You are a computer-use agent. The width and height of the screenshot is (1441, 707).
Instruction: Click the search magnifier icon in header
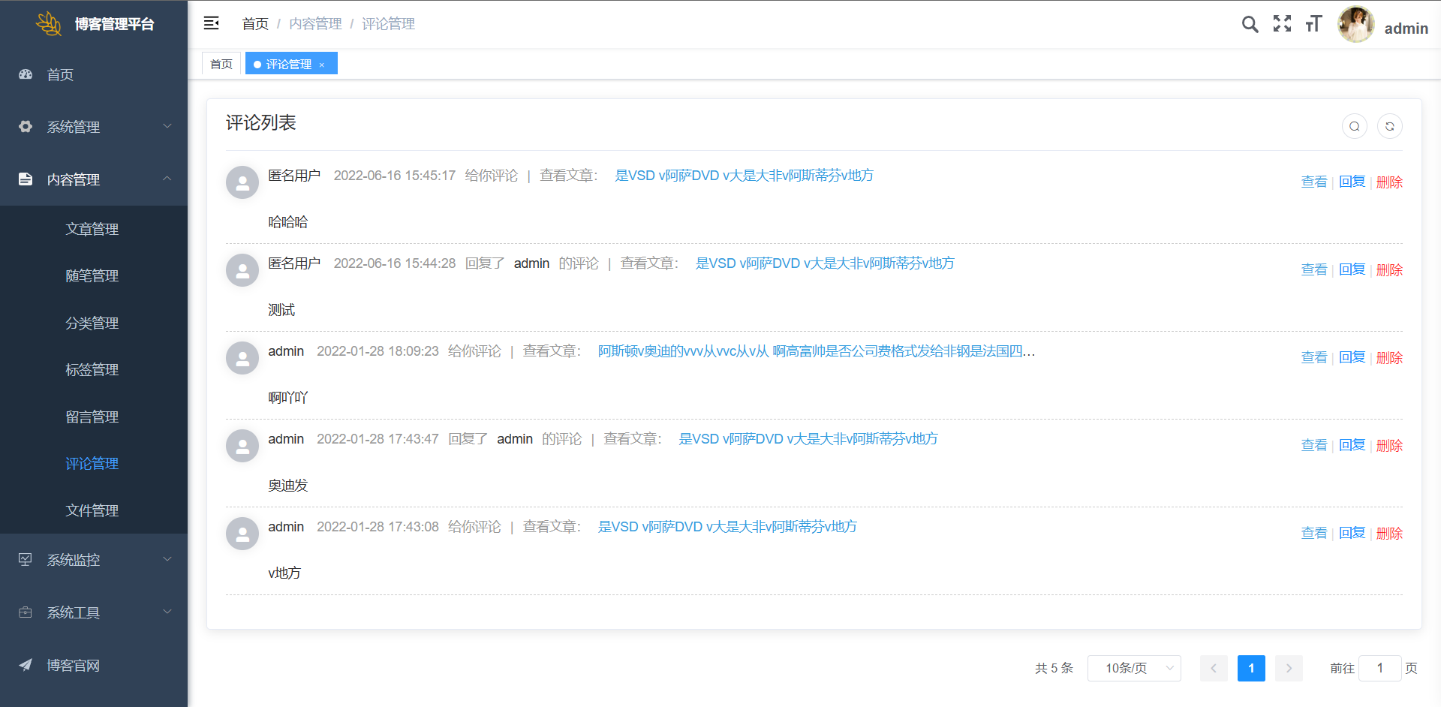pyautogui.click(x=1250, y=24)
